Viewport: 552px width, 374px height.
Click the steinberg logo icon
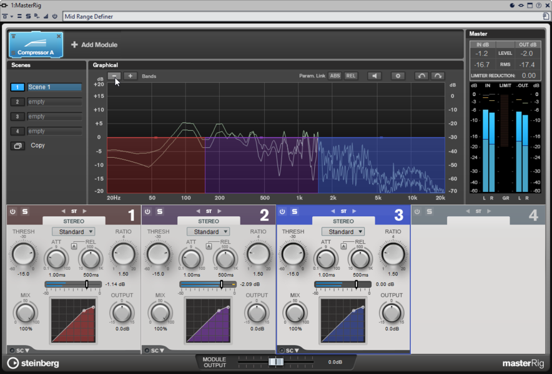[13, 363]
